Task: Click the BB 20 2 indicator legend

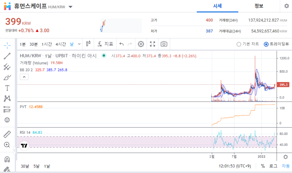Action: tap(26, 70)
